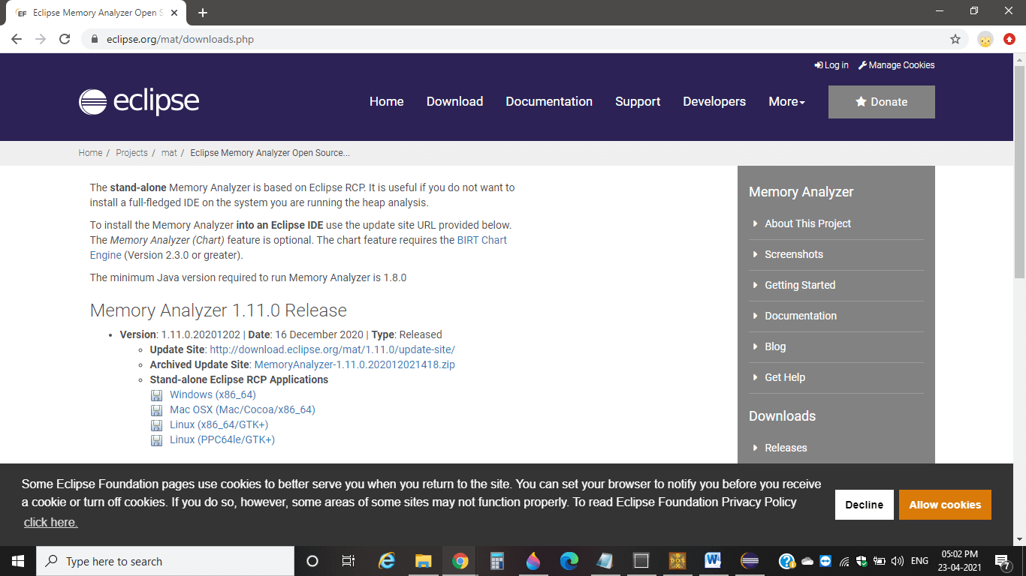1026x576 pixels.
Task: Click the disk icon beside Mac OSX download
Action: coord(156,410)
